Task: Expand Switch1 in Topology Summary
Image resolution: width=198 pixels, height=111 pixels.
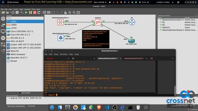Action: (159, 27)
